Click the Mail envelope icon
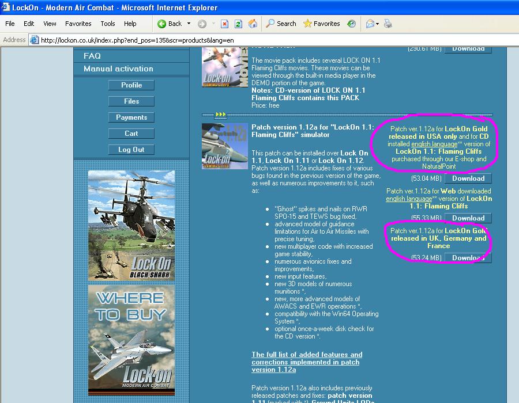This screenshot has width=519, height=403. [370, 24]
